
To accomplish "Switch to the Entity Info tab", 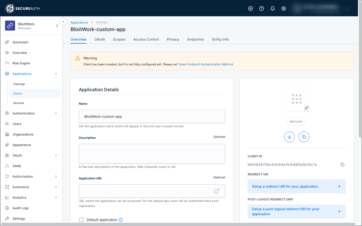I will 220,39.
